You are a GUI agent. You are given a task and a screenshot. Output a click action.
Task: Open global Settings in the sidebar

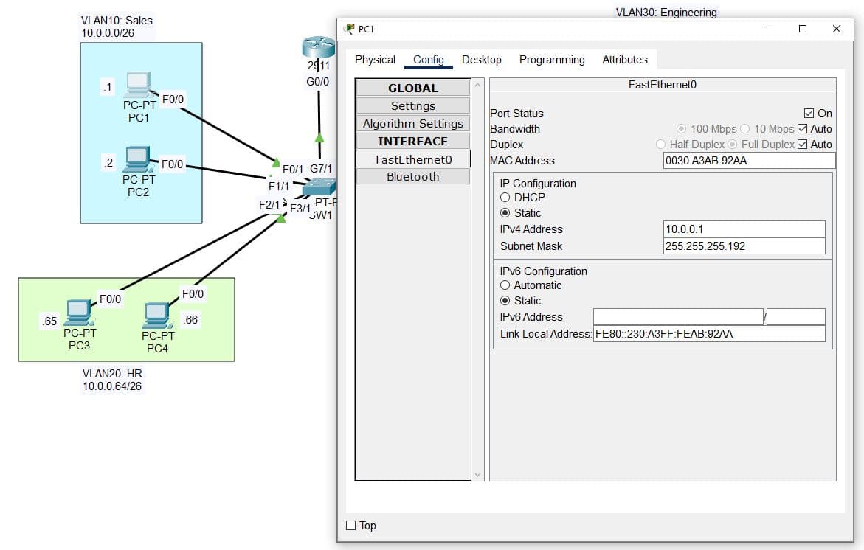(412, 106)
